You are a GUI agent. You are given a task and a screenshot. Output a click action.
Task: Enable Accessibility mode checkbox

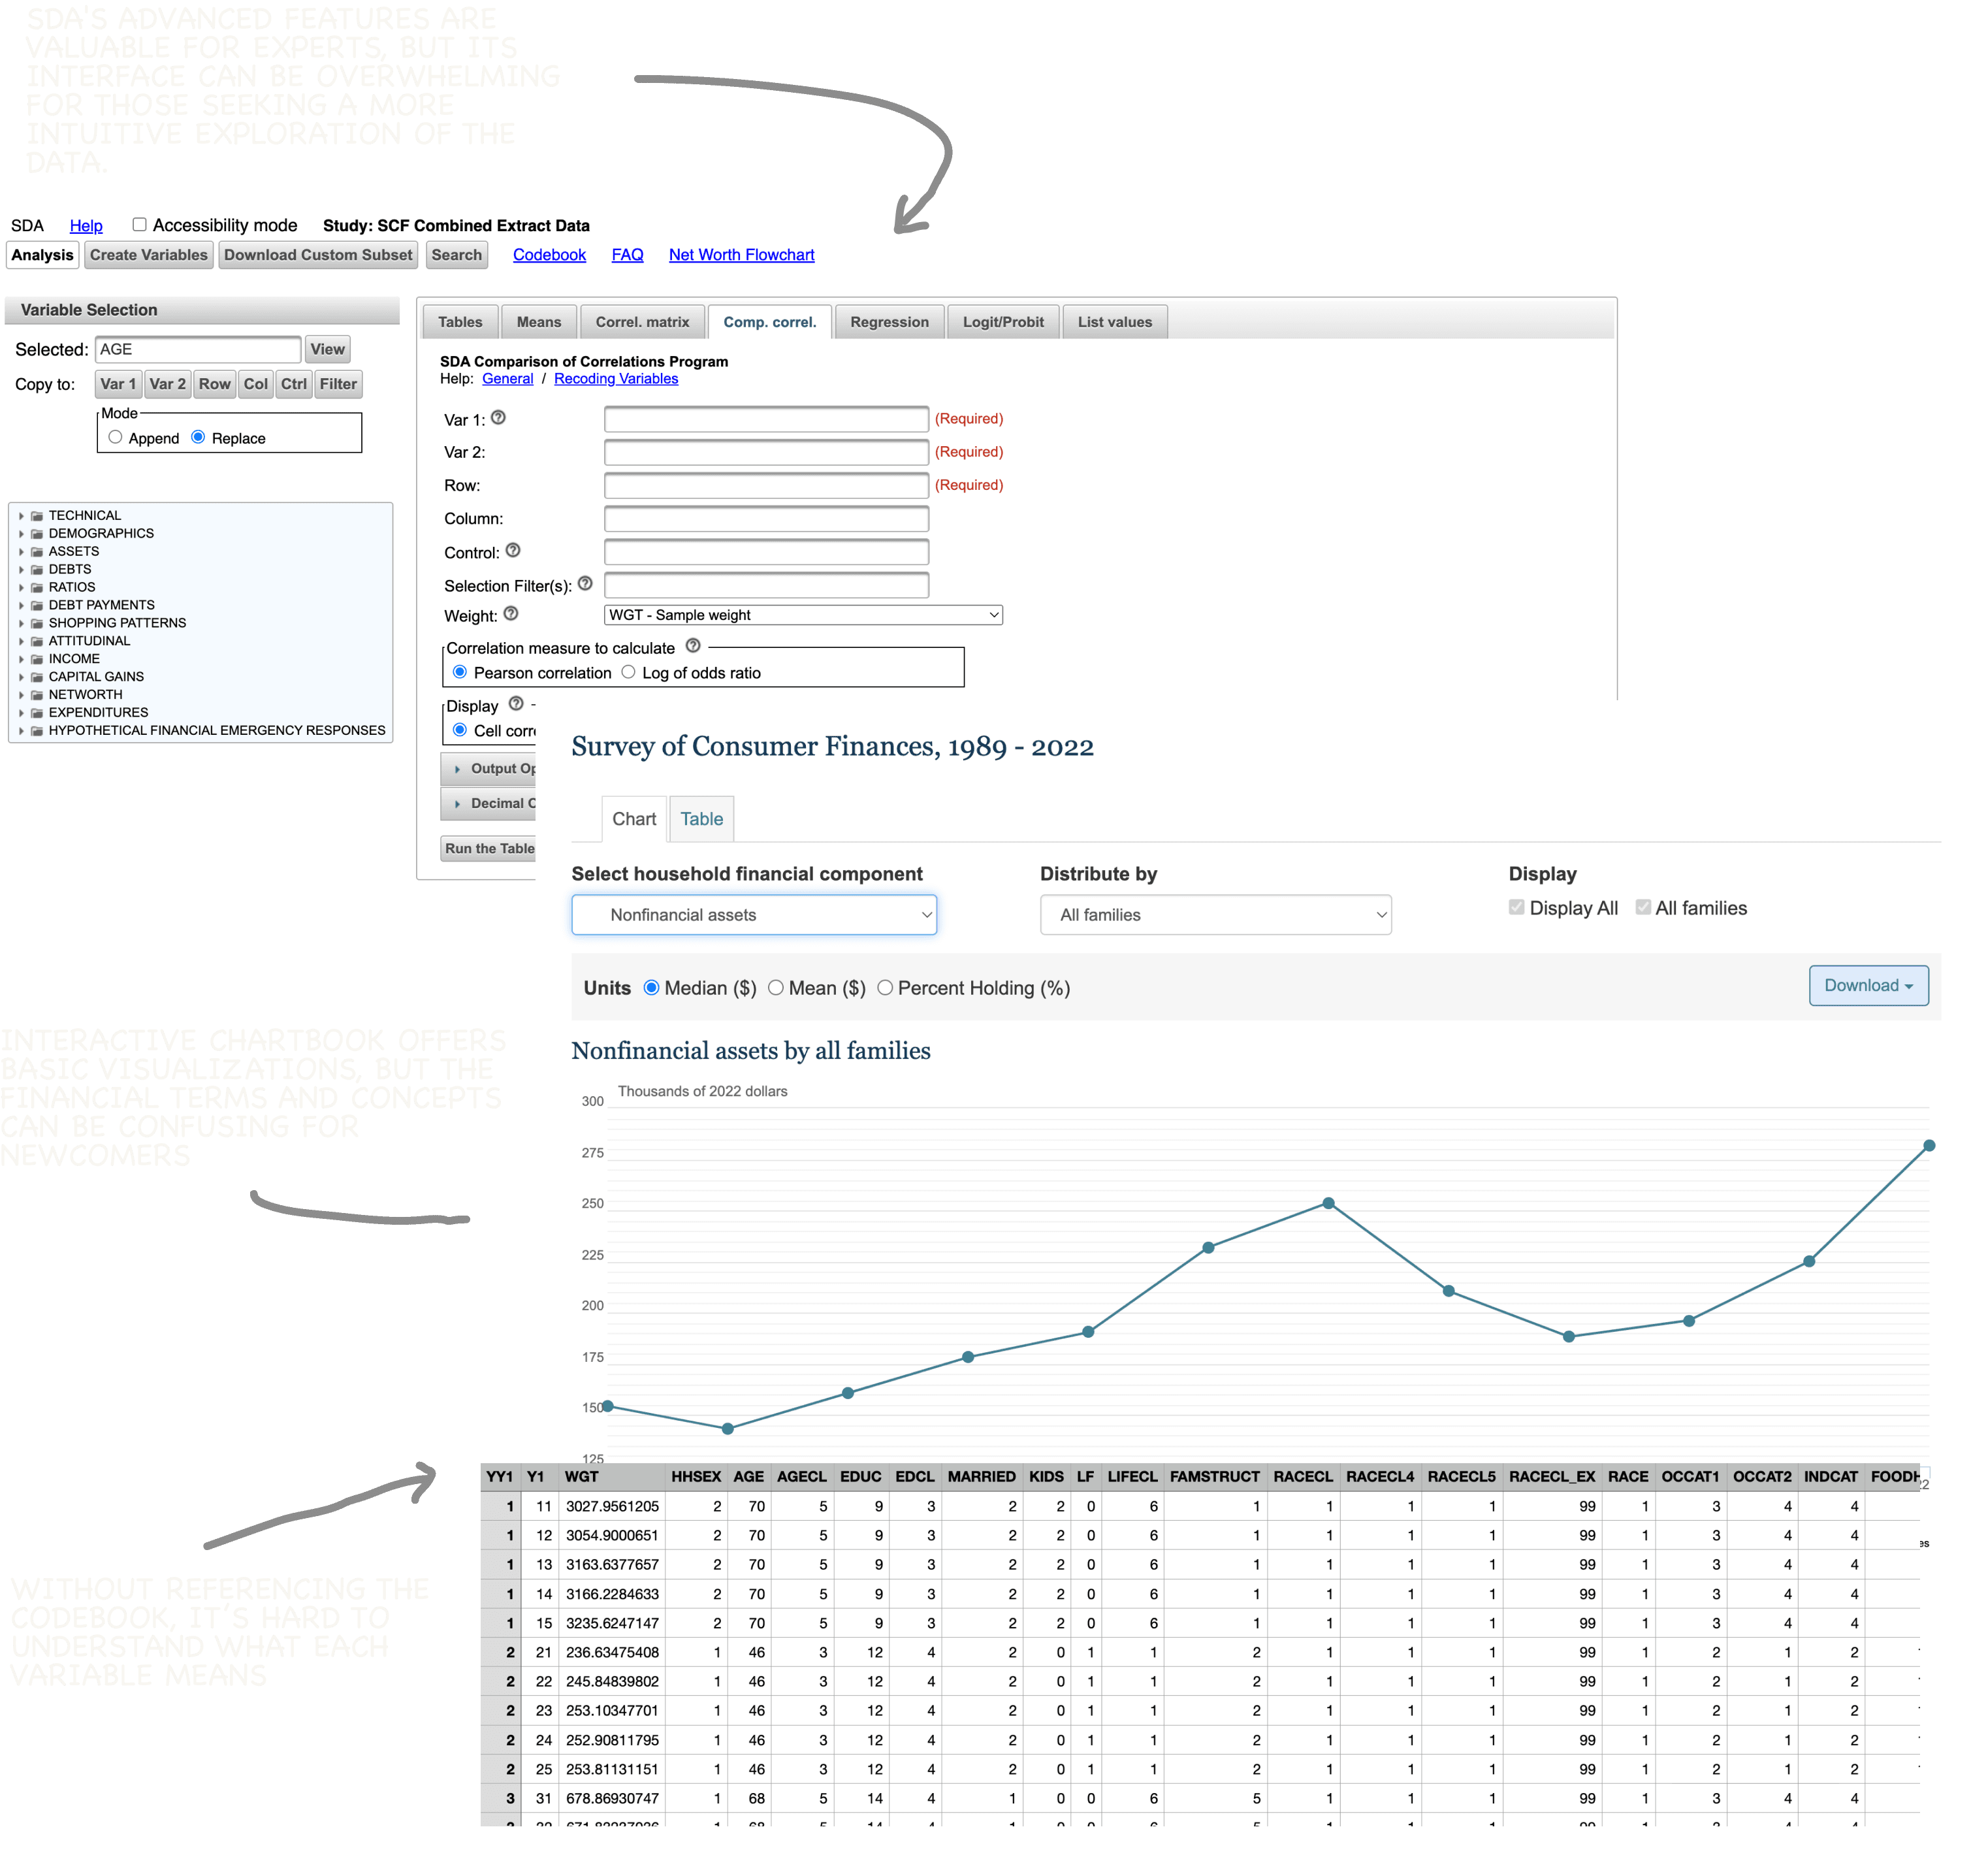point(140,224)
